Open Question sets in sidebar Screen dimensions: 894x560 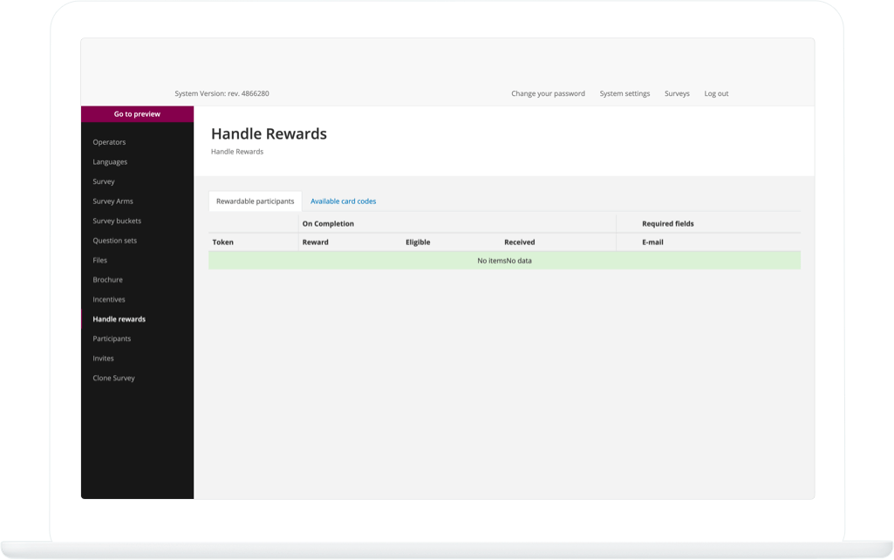click(x=114, y=241)
